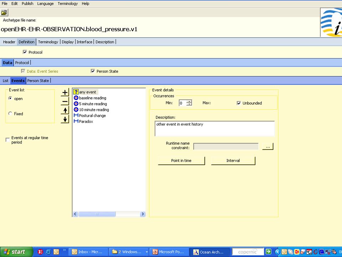Viewport: 342px width, 257px height.
Task: Click Outlook icon in quick launch
Action: pyautogui.click(x=56, y=252)
